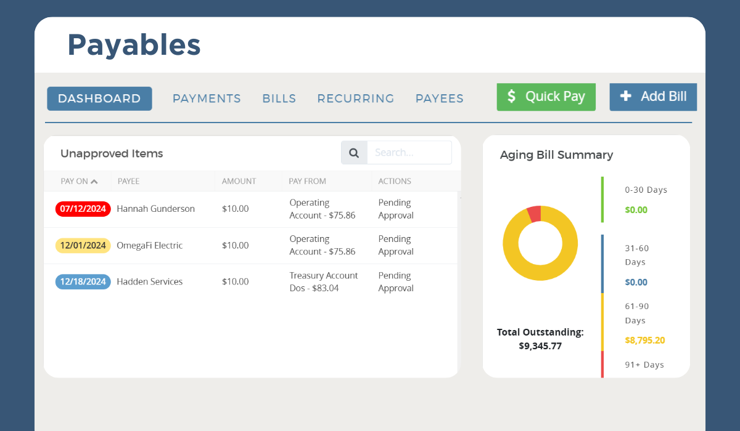This screenshot has width=740, height=431.
Task: Click the plus icon on Add Bill
Action: tap(626, 97)
